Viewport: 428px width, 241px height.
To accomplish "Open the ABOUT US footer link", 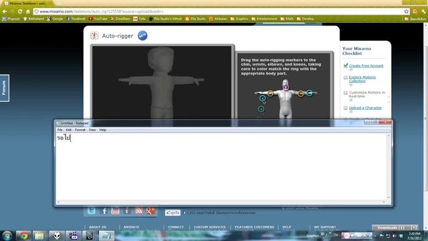I will point(98,227).
